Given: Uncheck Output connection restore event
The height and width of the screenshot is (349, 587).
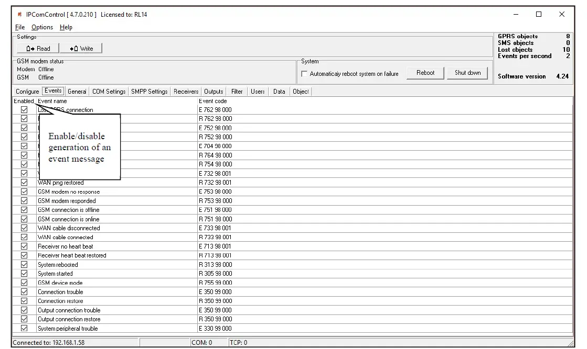Looking at the screenshot, I should tap(24, 319).
